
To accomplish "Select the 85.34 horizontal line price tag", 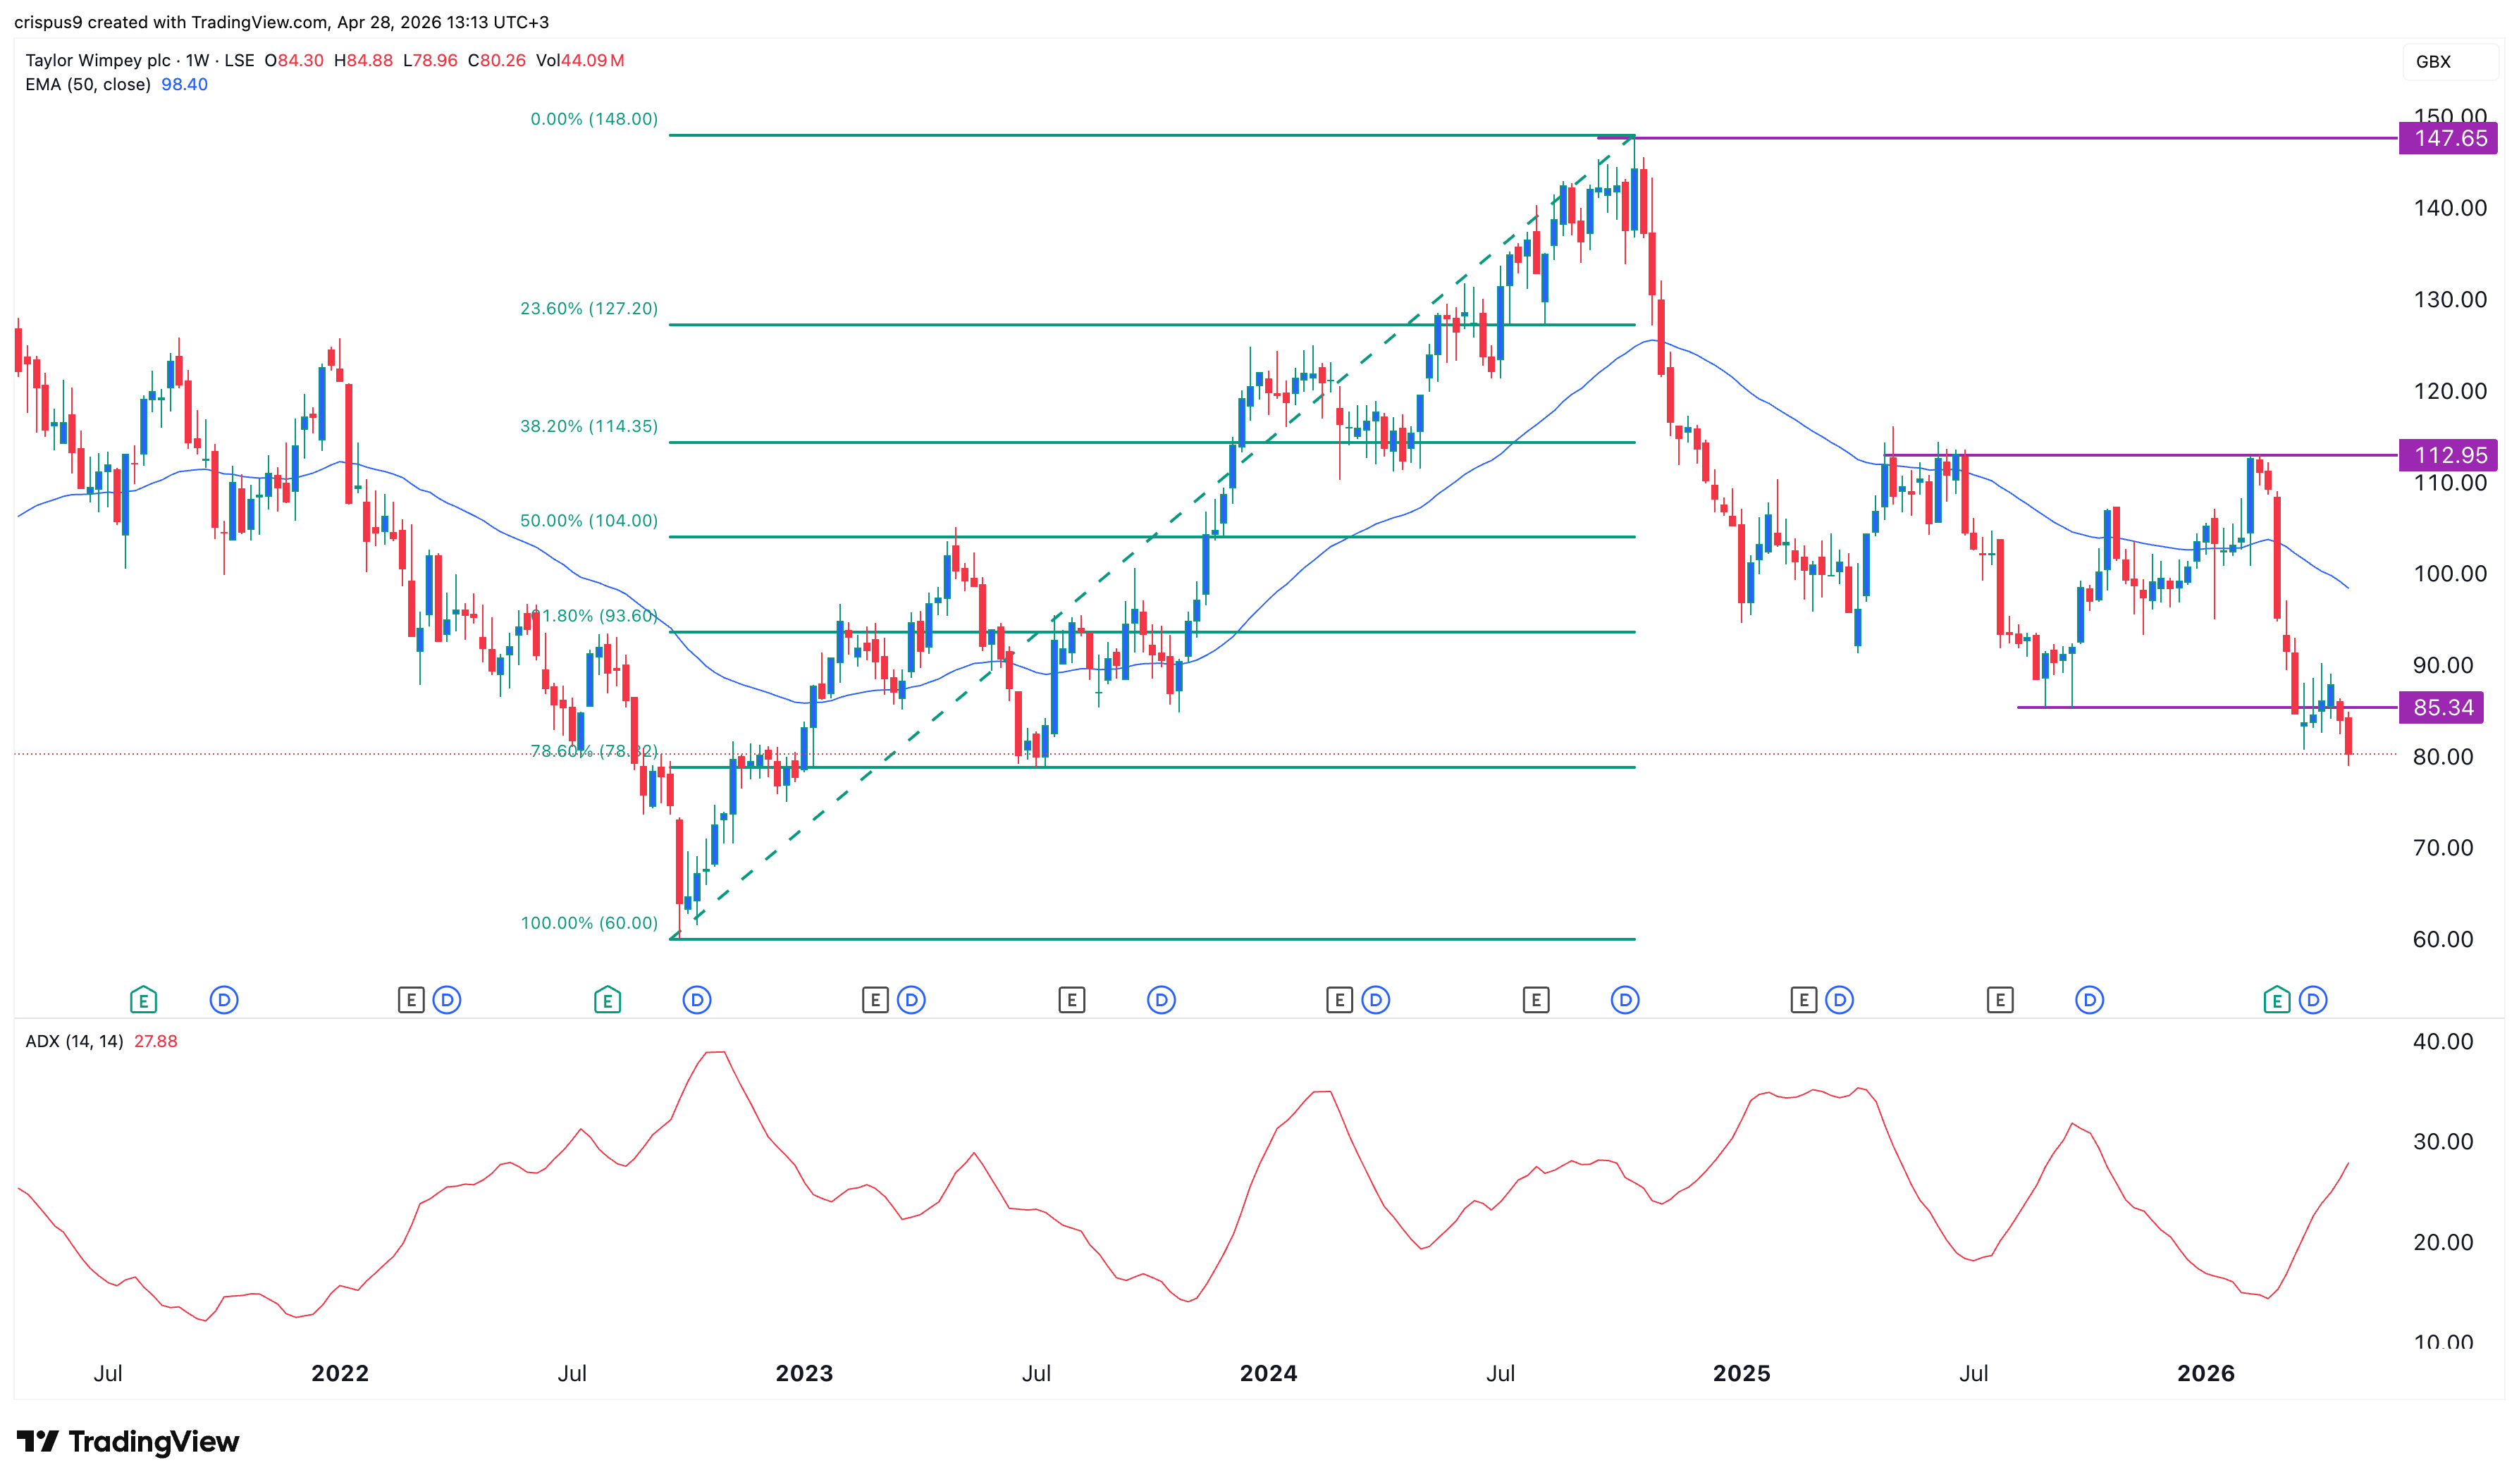I will coord(2442,708).
